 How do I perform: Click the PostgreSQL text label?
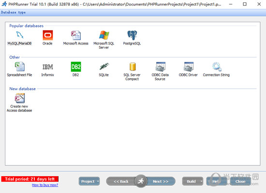(x=132, y=43)
